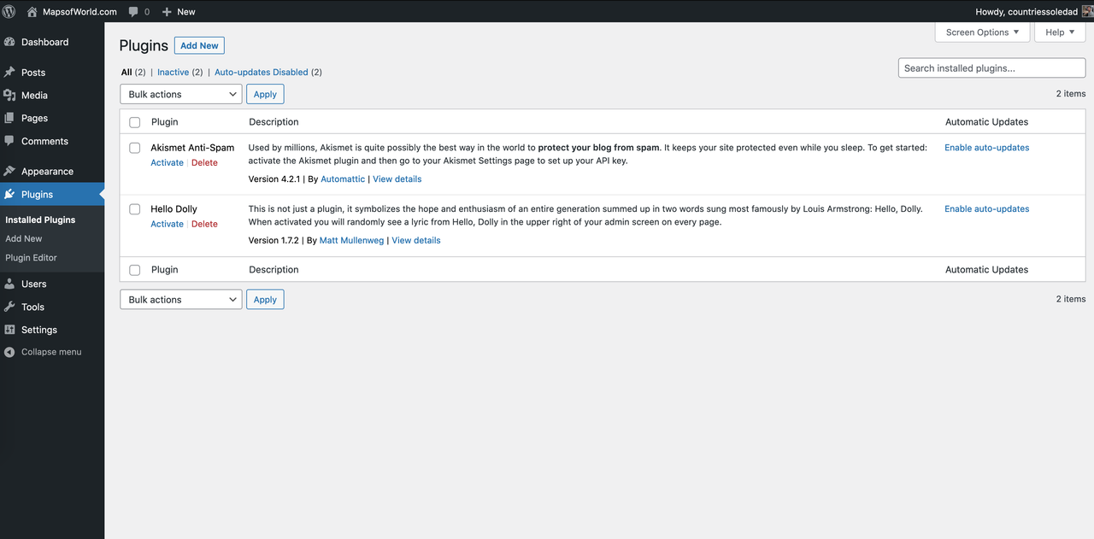Tick the select-all checkbox in table header
Viewport: 1094px width, 539px height.
[135, 122]
